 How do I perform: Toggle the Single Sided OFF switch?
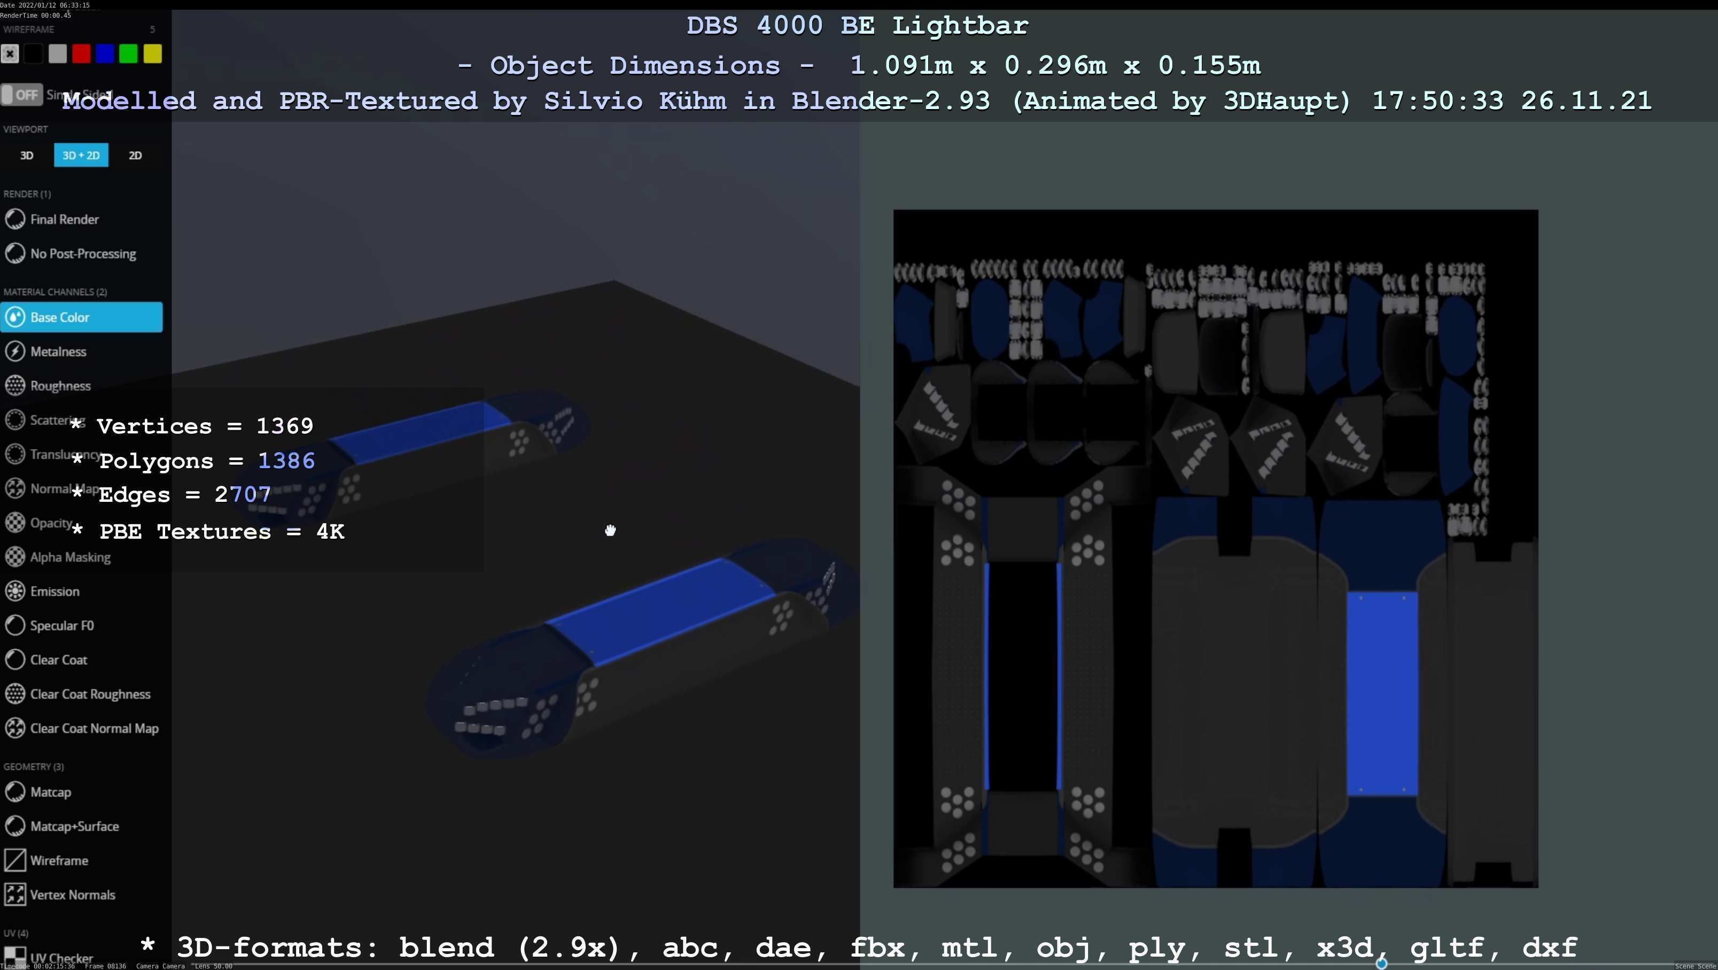point(22,95)
